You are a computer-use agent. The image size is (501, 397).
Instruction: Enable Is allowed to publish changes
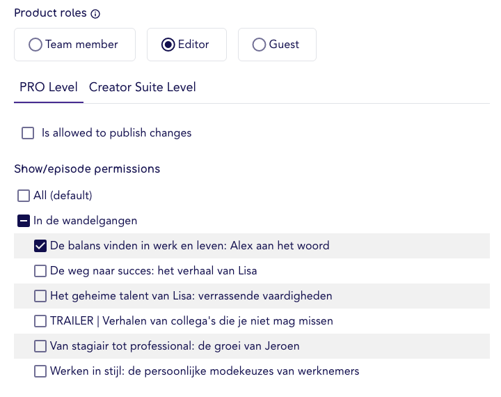click(x=28, y=133)
